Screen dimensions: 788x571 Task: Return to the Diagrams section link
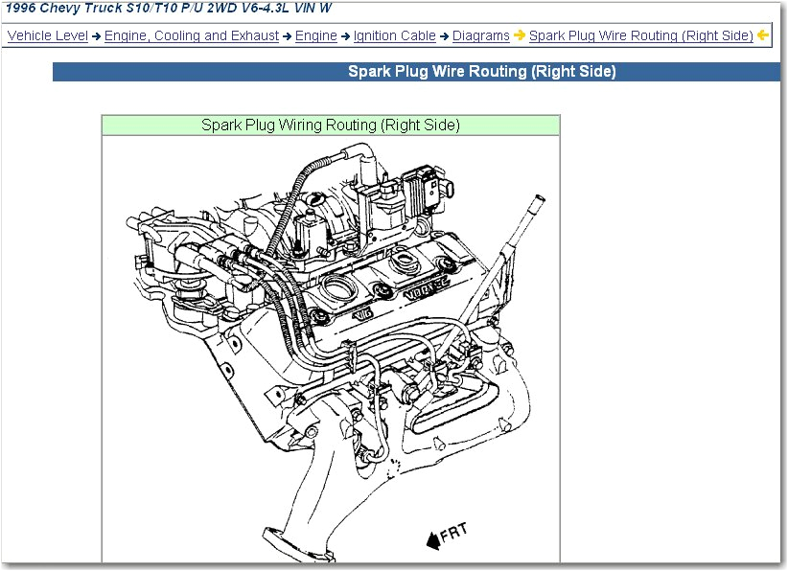(480, 35)
